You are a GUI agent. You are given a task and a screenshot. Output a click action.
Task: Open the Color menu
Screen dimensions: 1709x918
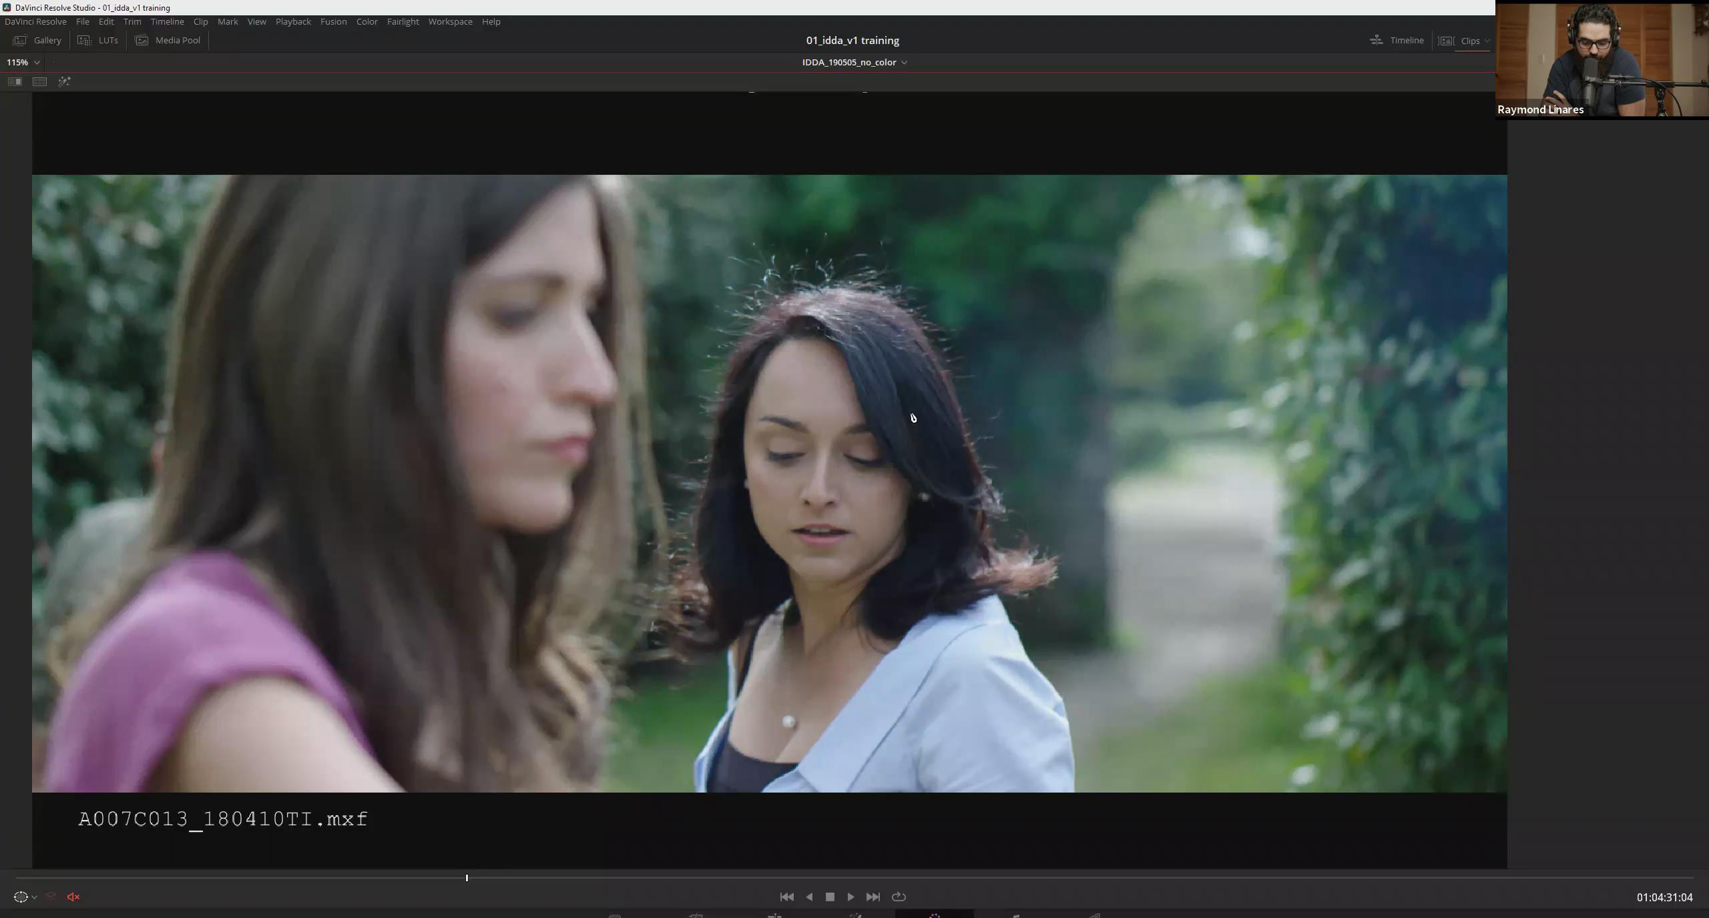click(367, 21)
